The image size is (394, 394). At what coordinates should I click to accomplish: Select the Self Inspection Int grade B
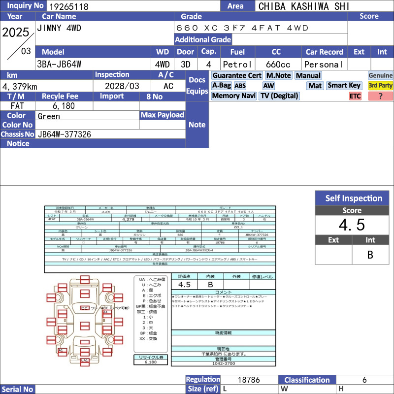(x=370, y=255)
